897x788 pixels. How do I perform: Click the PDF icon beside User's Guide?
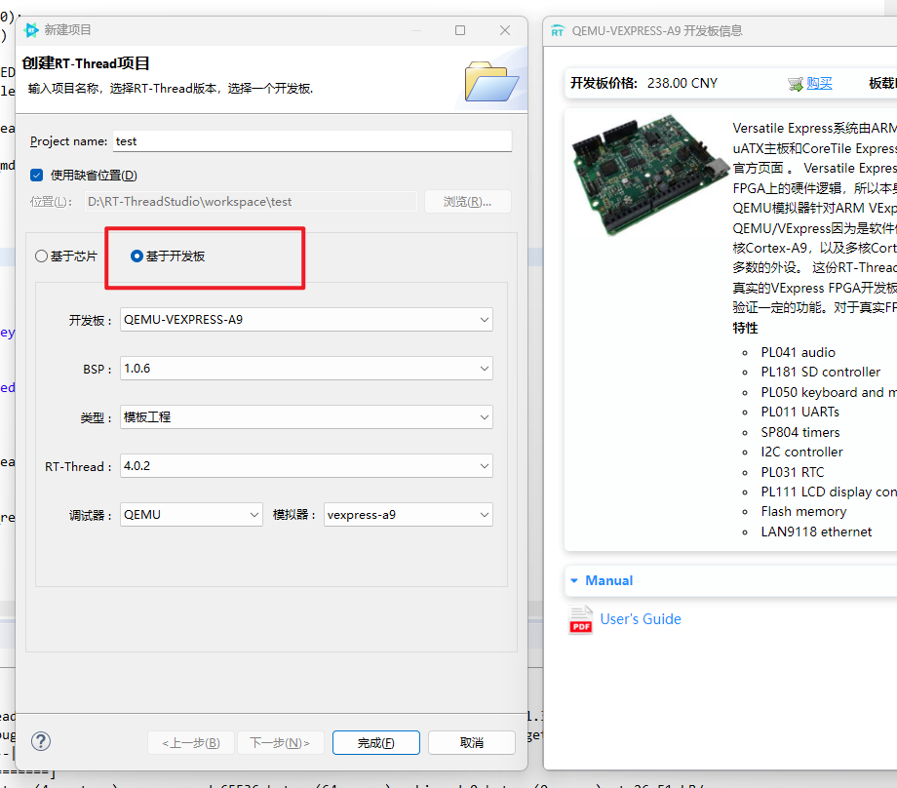[580, 619]
